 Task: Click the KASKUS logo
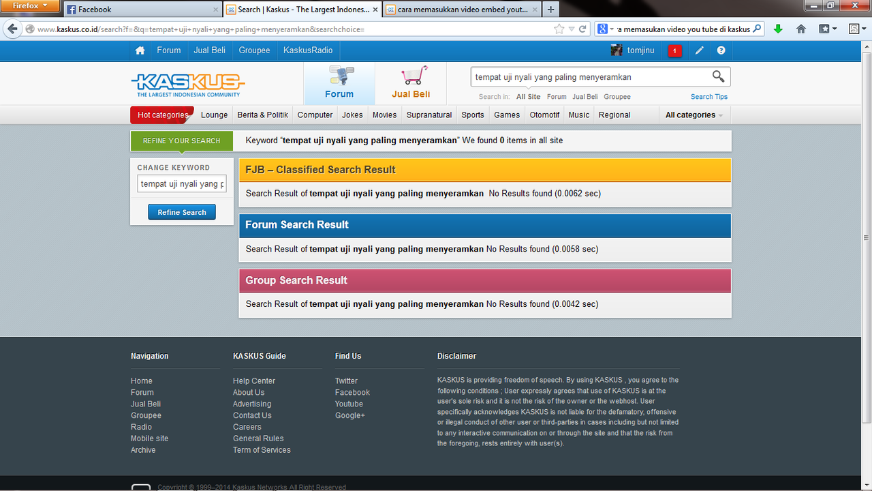(187, 85)
